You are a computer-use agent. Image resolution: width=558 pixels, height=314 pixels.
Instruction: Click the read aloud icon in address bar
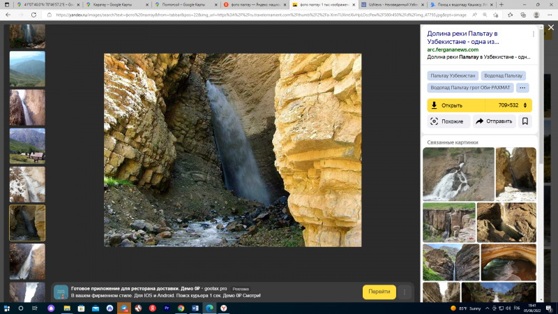[x=474, y=15]
